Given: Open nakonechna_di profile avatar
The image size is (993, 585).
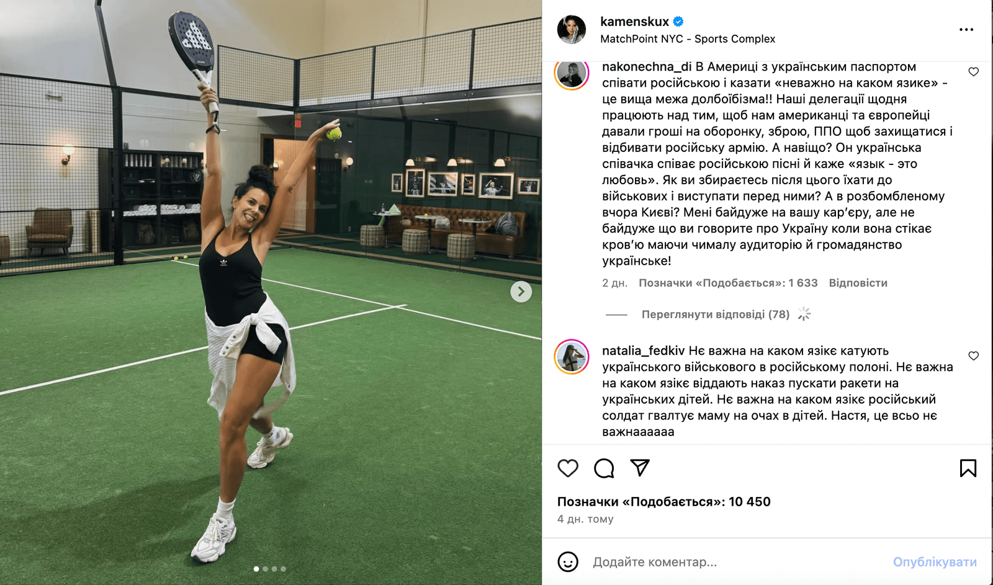Looking at the screenshot, I should point(571,73).
